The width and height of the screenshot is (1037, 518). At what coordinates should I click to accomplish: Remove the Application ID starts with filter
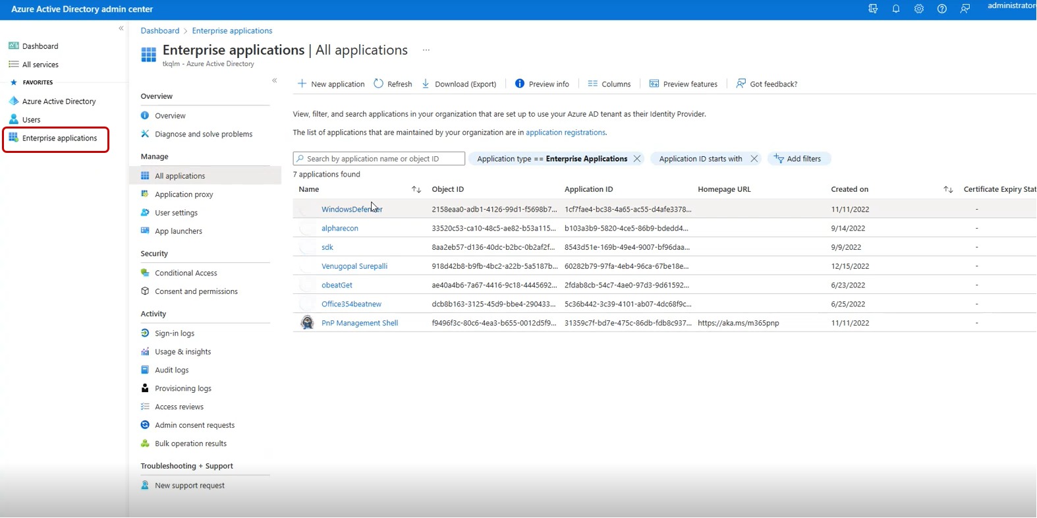coord(754,159)
